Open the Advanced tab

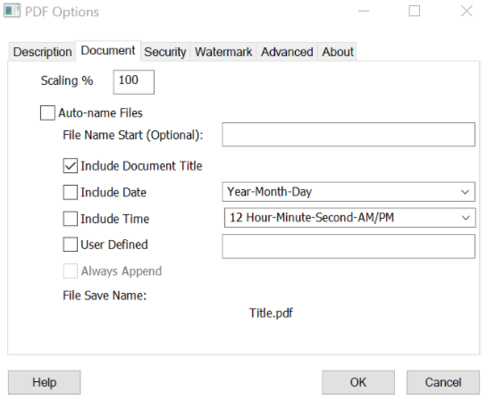tap(287, 52)
